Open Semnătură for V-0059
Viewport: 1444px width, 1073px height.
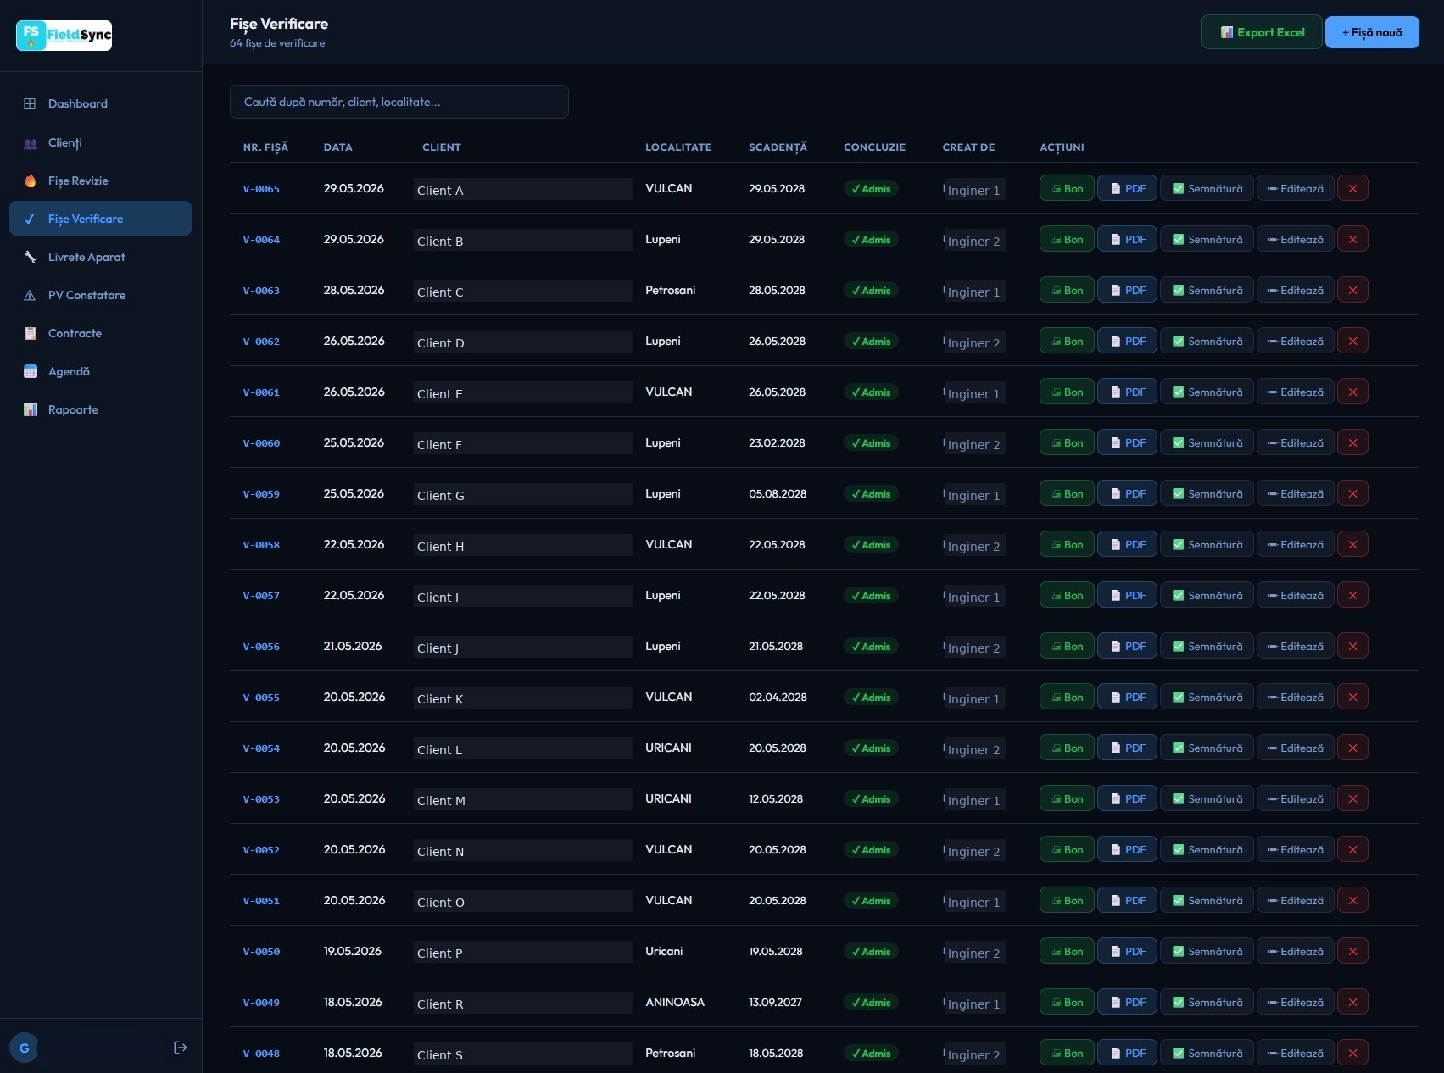tap(1207, 493)
